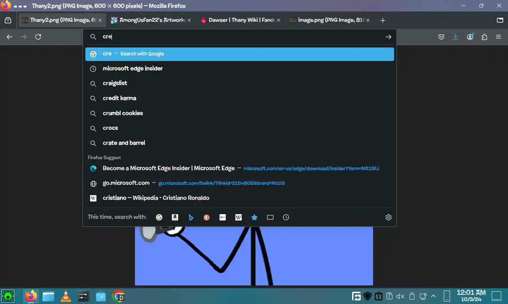
Task: Toggle the volume mute tray icon
Action: (400, 296)
